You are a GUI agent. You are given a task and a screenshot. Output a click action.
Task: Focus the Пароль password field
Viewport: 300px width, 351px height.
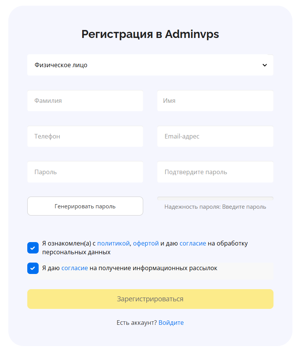[x=85, y=172]
